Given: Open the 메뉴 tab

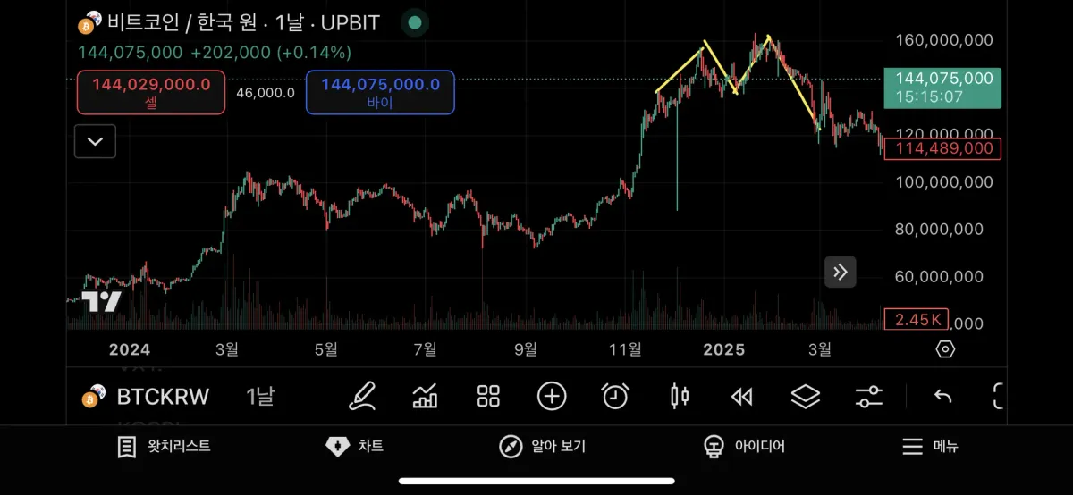Looking at the screenshot, I should 929,447.
